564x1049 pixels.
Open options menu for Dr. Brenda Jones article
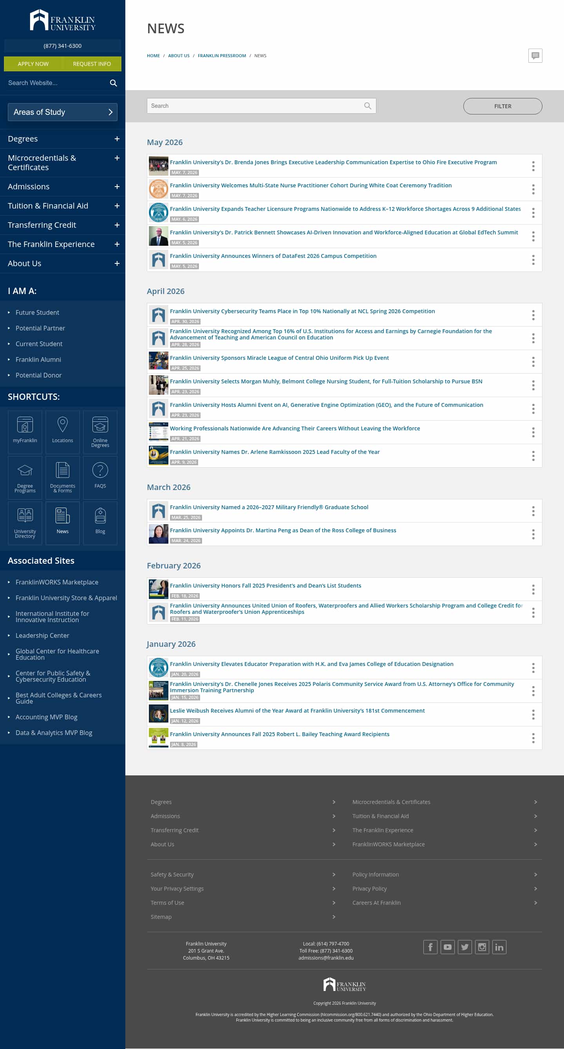533,166
